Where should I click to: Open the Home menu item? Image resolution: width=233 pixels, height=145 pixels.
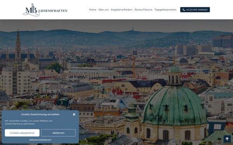tap(92, 10)
